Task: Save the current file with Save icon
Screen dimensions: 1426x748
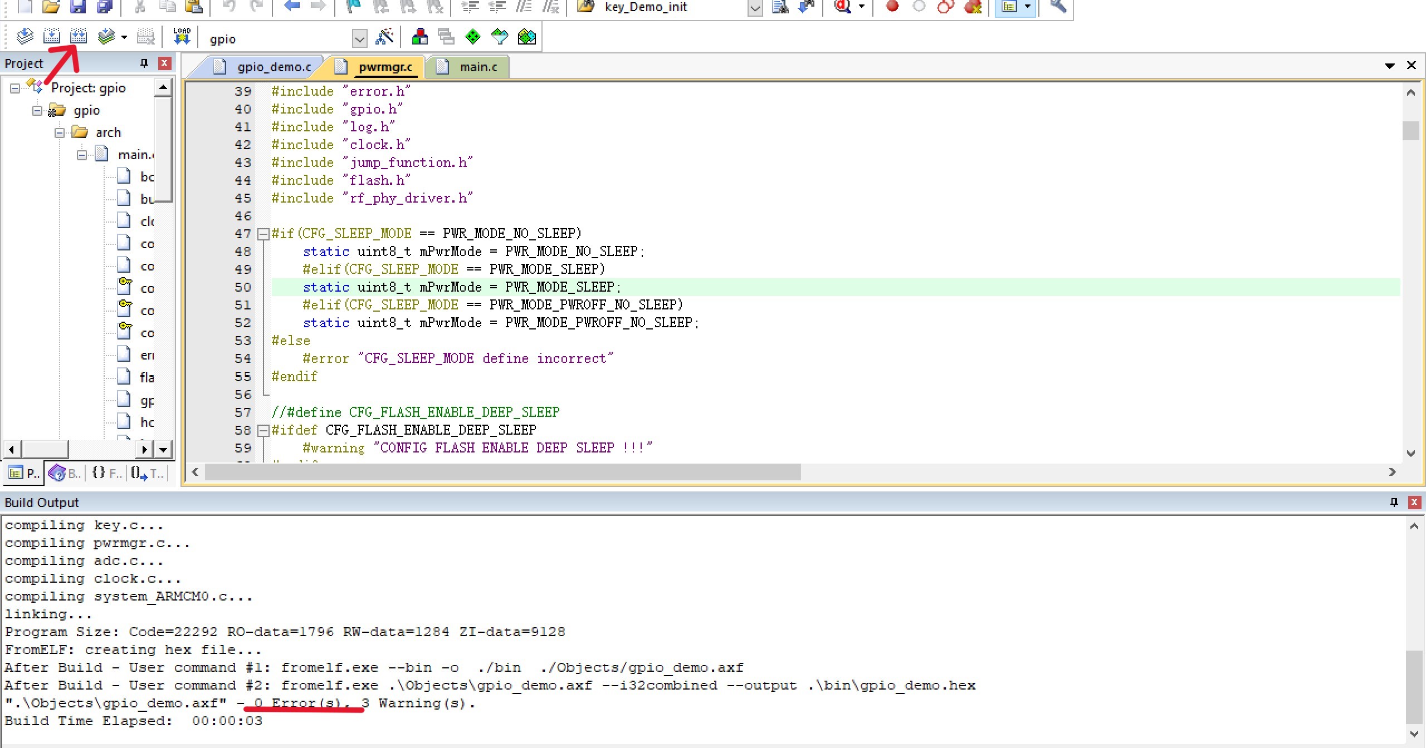Action: (77, 7)
